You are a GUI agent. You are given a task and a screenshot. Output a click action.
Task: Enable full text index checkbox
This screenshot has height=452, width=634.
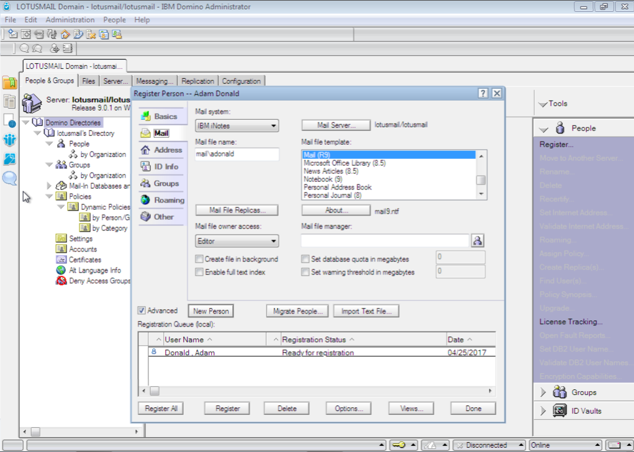199,272
